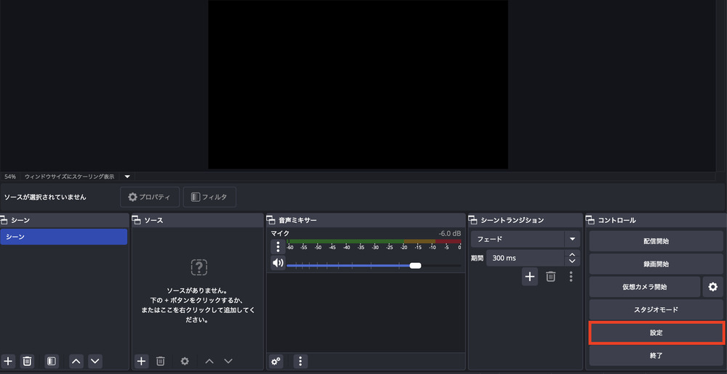727x374 pixels.
Task: Open scene filters icon in Scenes panel
Action: pos(52,361)
